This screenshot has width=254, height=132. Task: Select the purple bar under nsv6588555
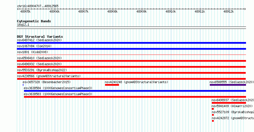228,85
